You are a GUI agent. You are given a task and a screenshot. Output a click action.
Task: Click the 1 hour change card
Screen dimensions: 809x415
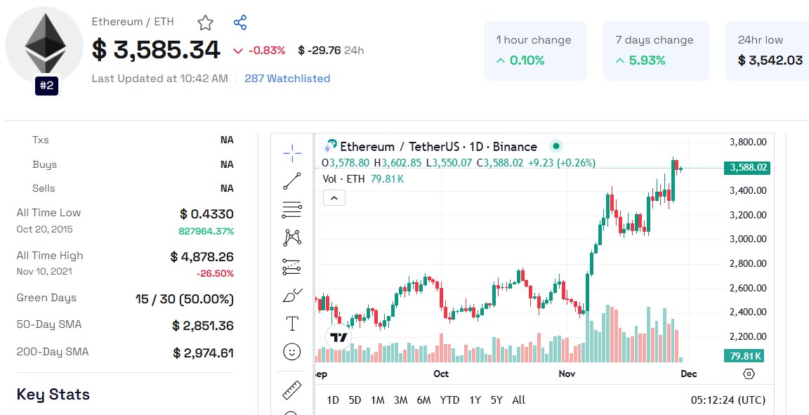tap(535, 51)
